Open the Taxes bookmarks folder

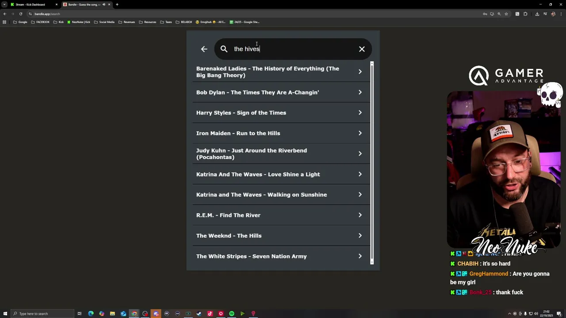click(x=166, y=22)
